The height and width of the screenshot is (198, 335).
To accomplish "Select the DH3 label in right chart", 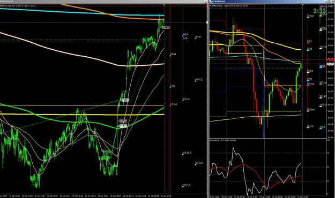I will pos(310,79).
